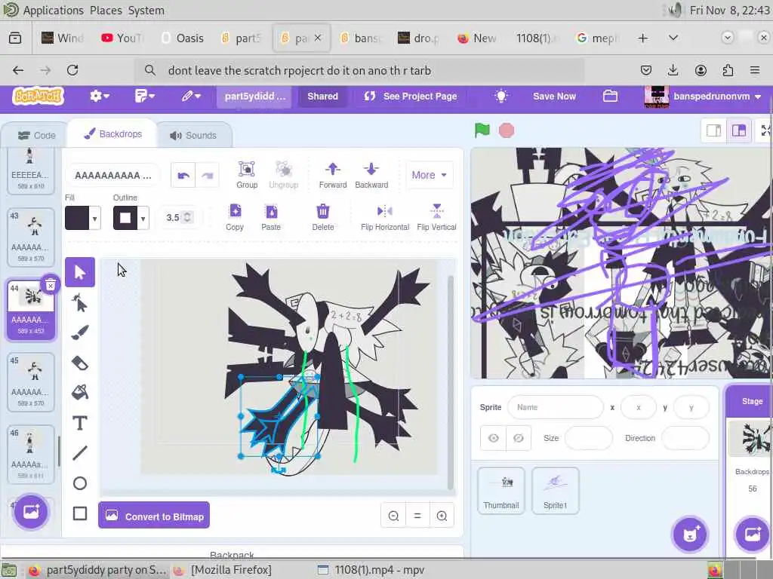Click the green flag to run

coord(482,130)
